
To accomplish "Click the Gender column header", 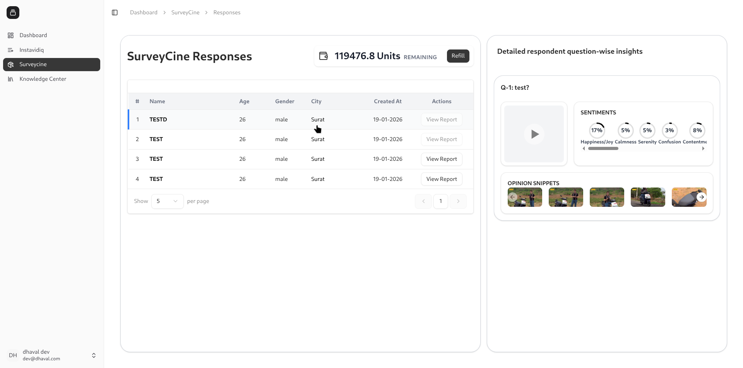I will pyautogui.click(x=285, y=101).
